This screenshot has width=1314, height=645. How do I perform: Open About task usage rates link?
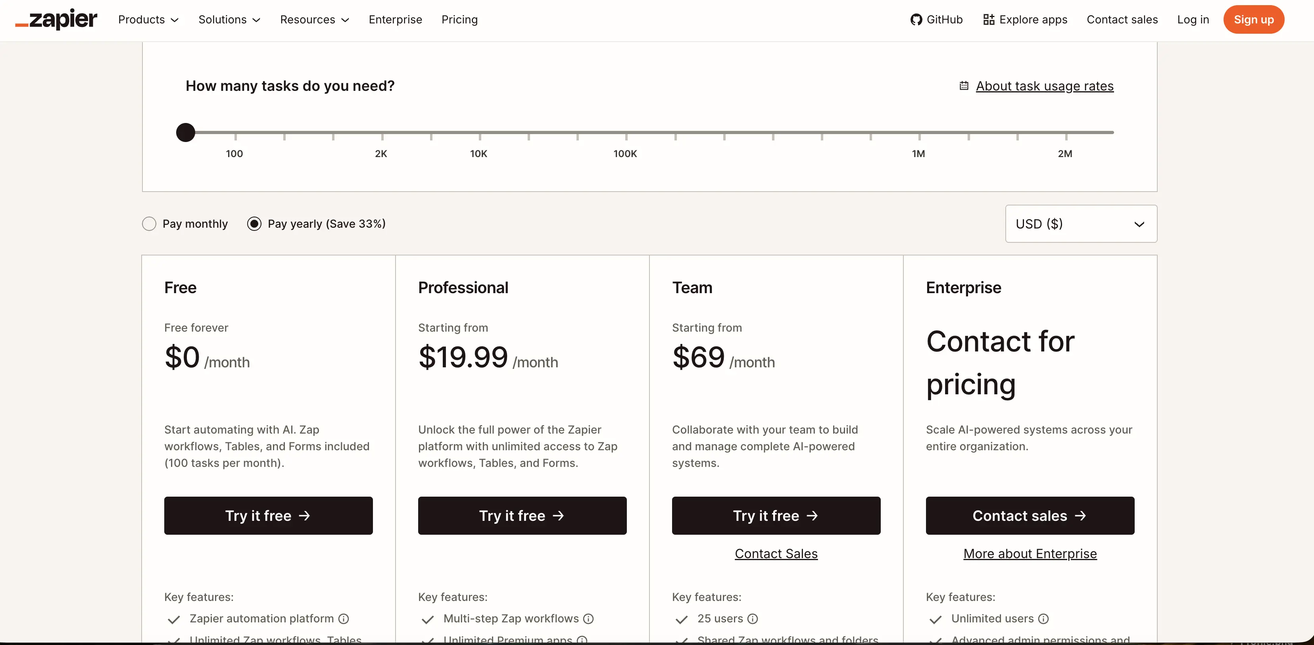tap(1045, 86)
